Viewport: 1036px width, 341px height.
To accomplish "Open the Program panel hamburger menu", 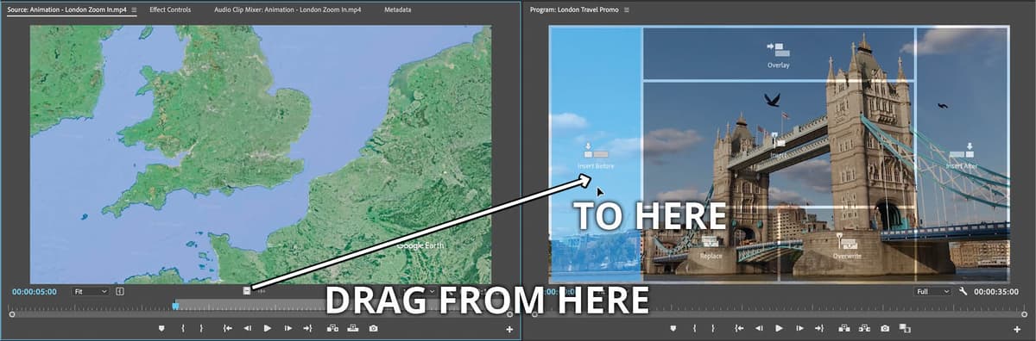I will 627,9.
